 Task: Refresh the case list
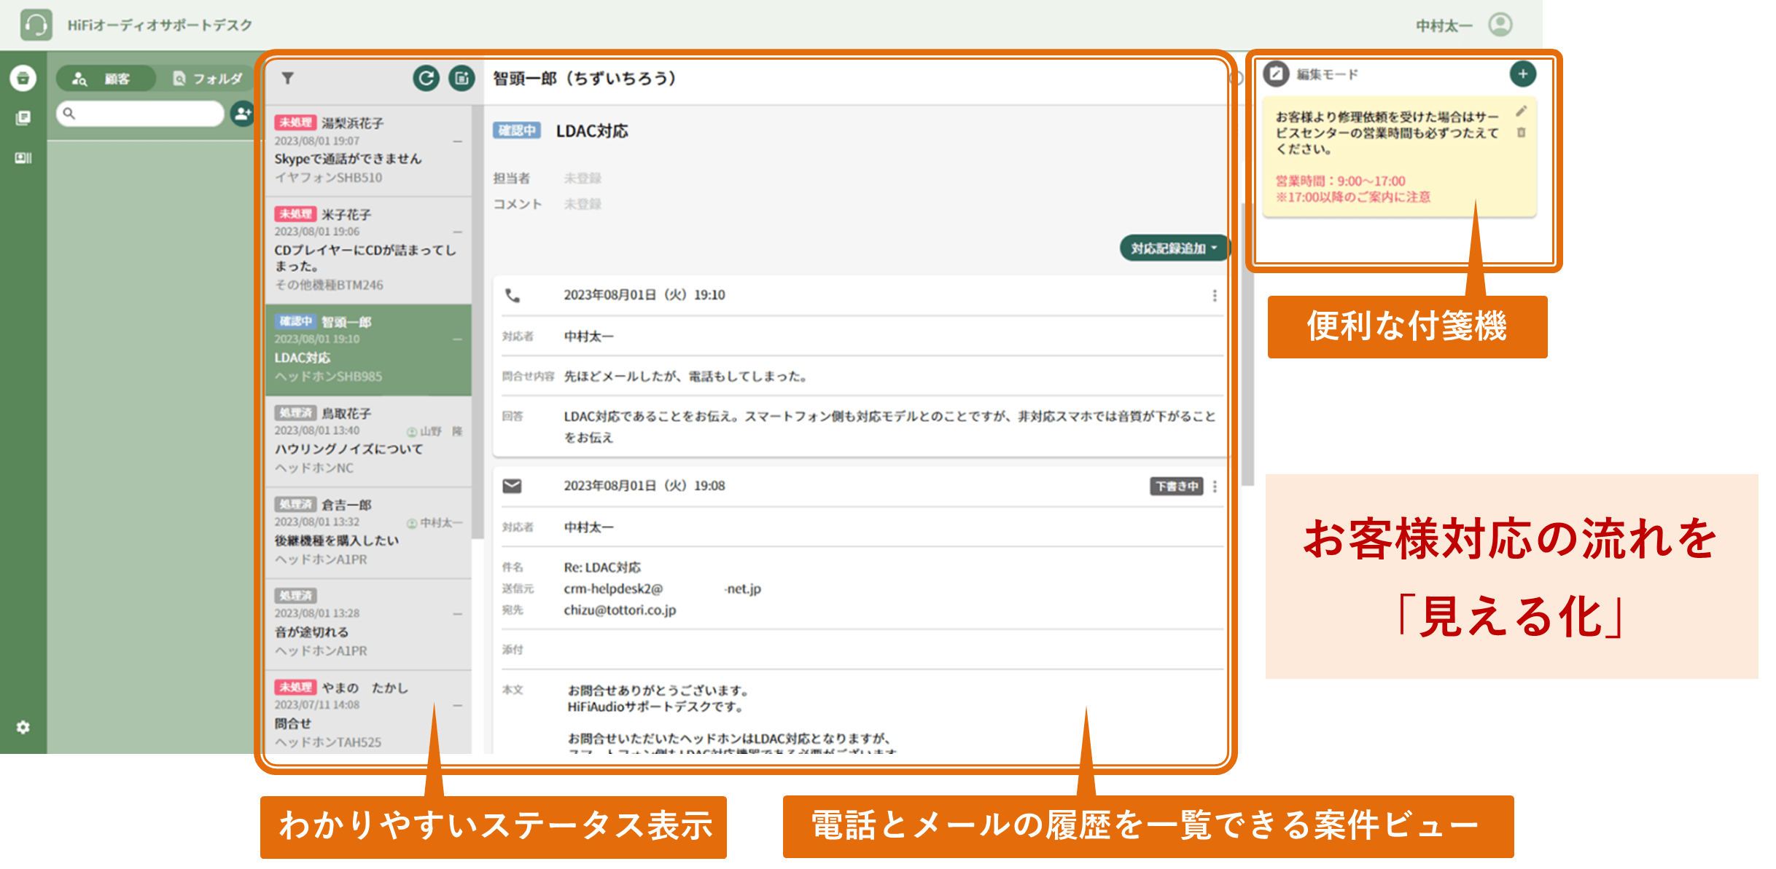(427, 78)
